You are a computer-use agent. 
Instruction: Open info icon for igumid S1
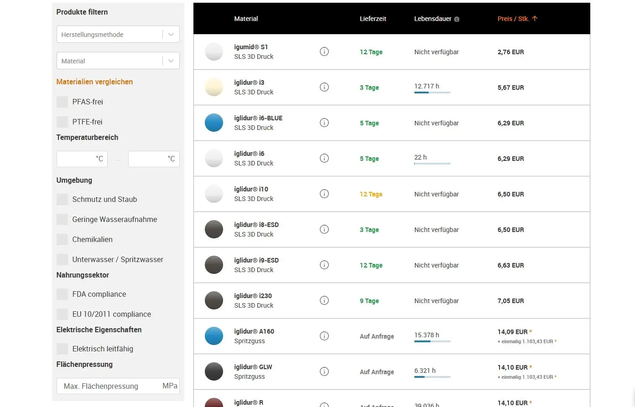coord(324,52)
